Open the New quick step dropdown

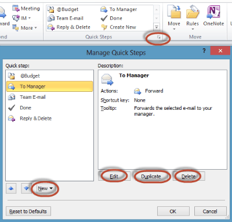pyautogui.click(x=45, y=188)
